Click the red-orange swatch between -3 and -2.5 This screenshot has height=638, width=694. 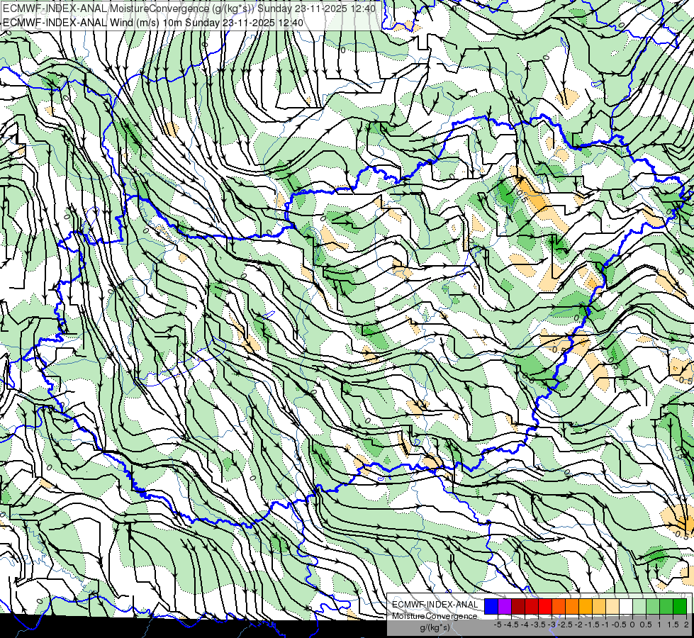pyautogui.click(x=559, y=607)
